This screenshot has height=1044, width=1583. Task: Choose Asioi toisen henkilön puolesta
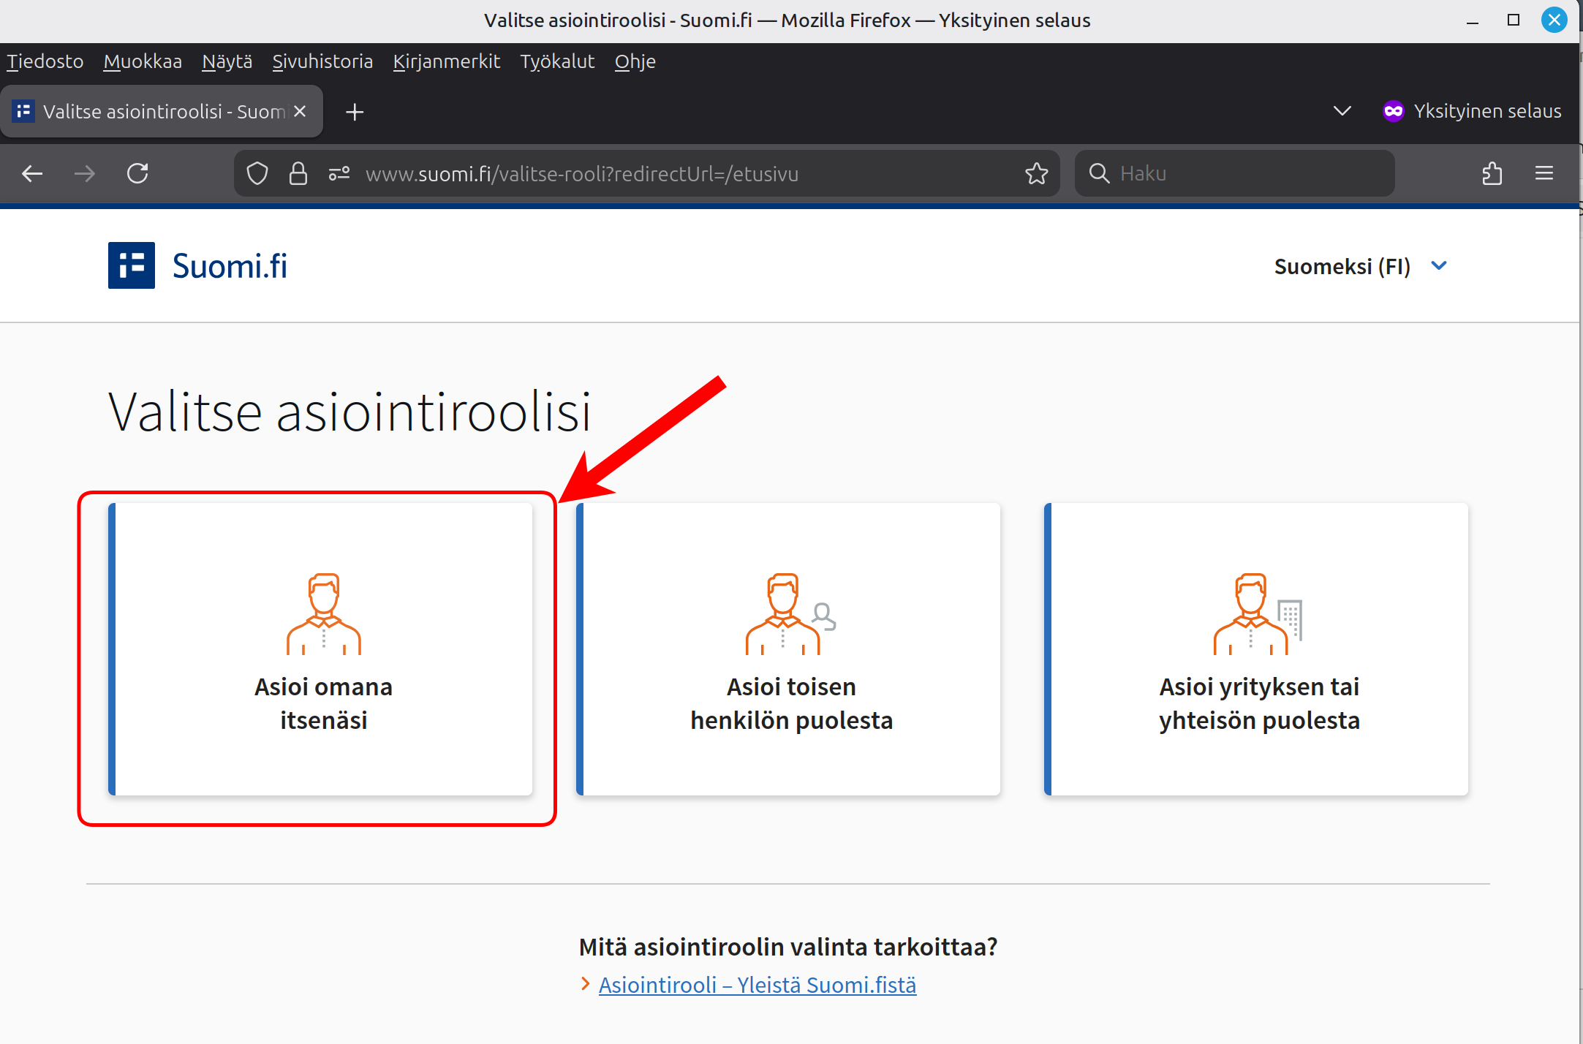790,649
